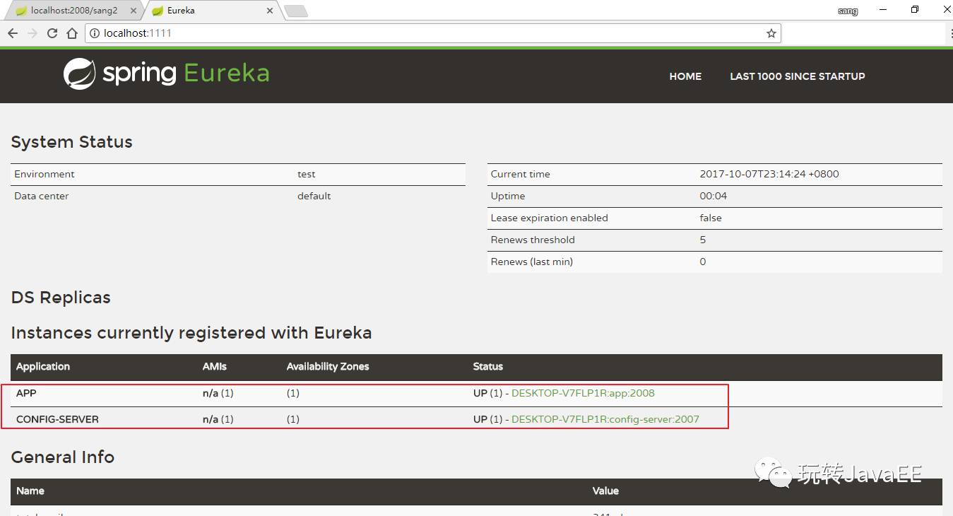953x516 pixels.
Task: Click the sang user profile button
Action: (848, 11)
